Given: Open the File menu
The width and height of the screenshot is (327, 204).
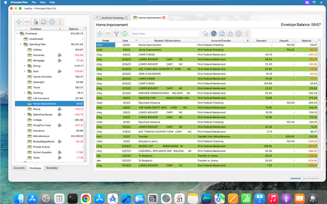Looking at the screenshot, I should (34, 2).
